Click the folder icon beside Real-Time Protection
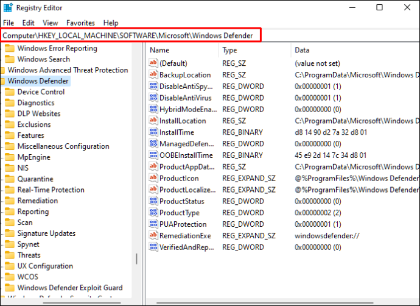The width and height of the screenshot is (420, 306). pos(10,190)
